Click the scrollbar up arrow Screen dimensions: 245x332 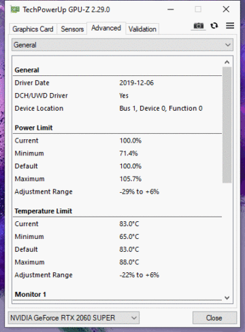click(227, 62)
